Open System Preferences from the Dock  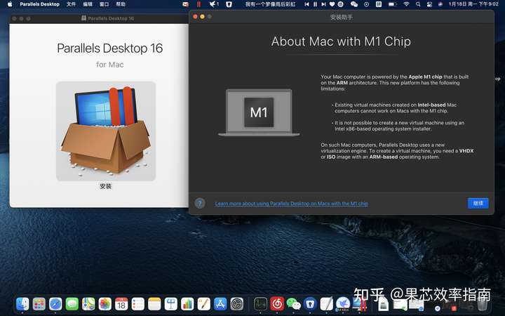click(x=237, y=304)
